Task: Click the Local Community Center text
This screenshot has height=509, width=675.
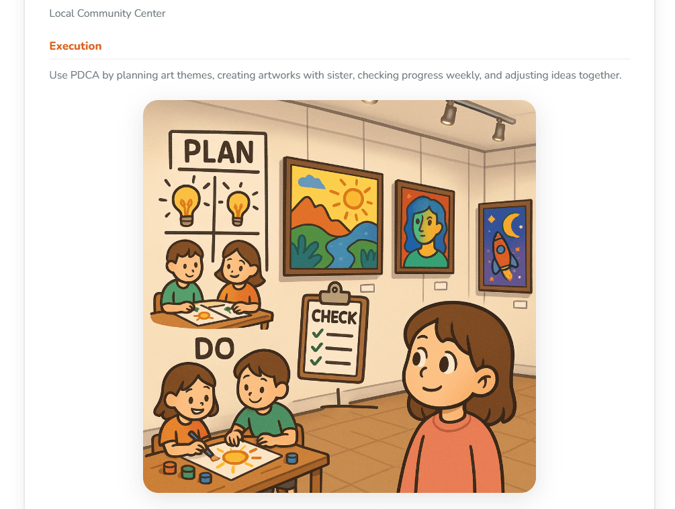Action: coord(107,13)
